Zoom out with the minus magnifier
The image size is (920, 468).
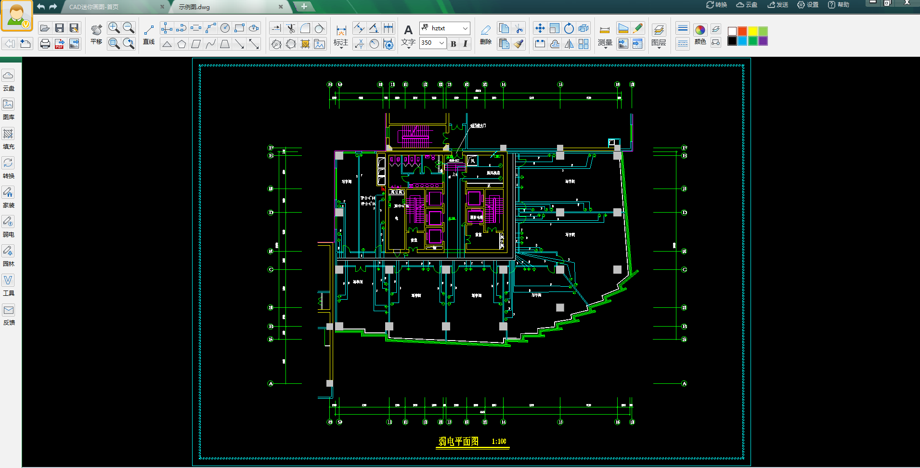[x=129, y=28]
